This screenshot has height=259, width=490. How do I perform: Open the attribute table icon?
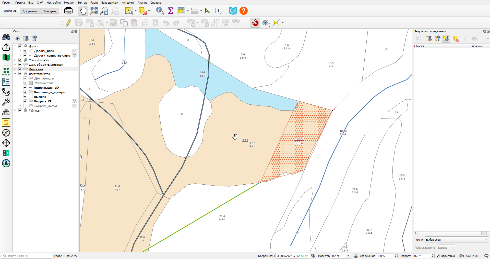[x=181, y=11]
